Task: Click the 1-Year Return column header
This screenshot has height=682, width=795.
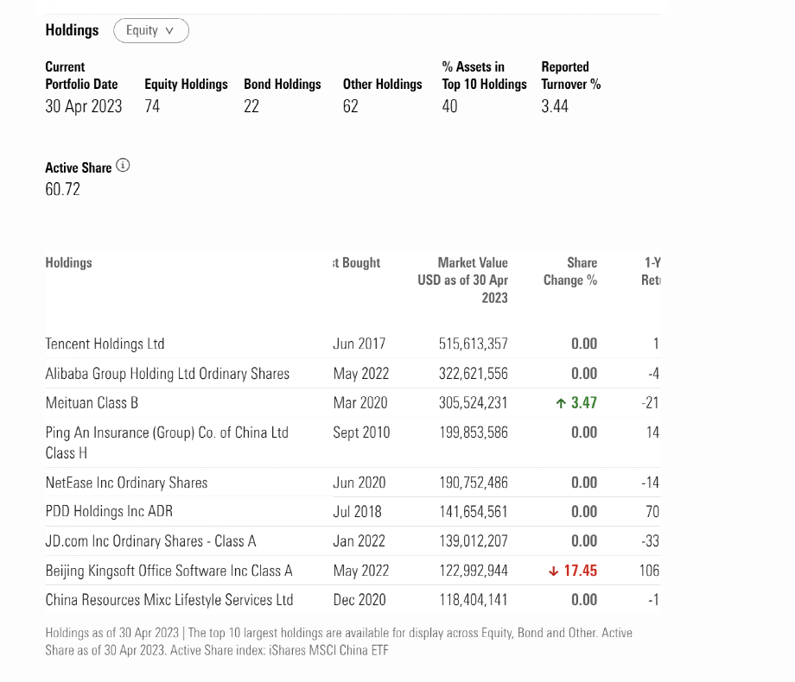Action: pos(652,271)
